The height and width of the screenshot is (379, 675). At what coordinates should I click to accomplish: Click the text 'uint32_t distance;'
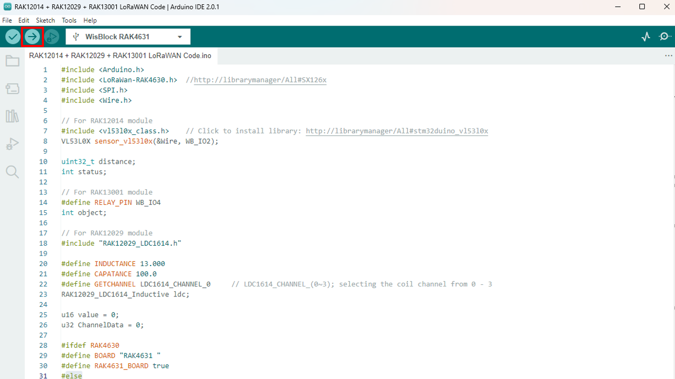(98, 162)
